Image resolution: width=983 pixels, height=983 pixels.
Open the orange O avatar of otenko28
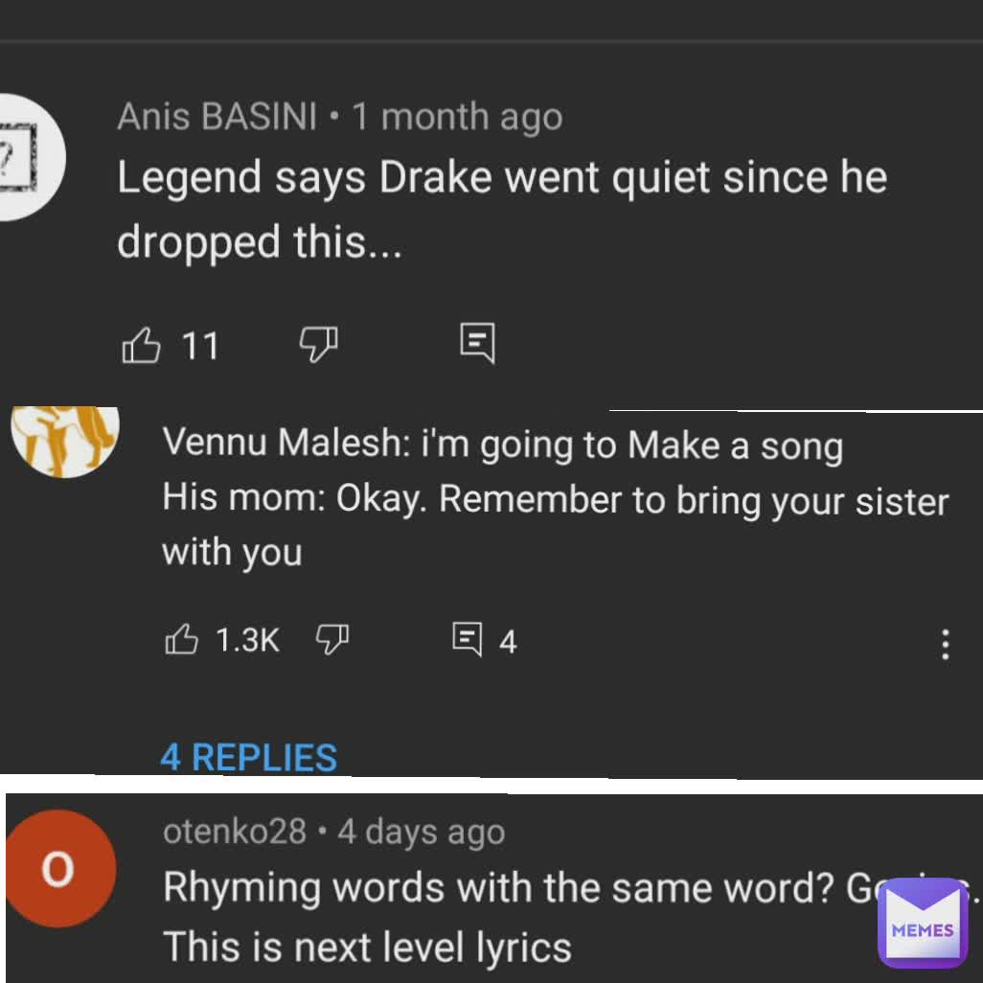[x=60, y=869]
